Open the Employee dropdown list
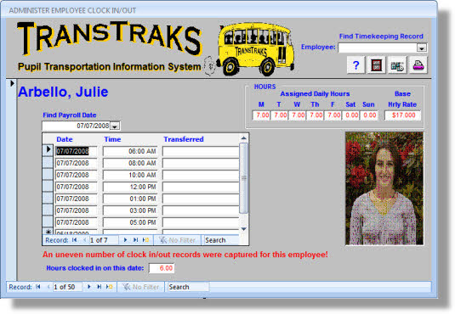Viewport: 455px width, 314px height. [x=421, y=48]
